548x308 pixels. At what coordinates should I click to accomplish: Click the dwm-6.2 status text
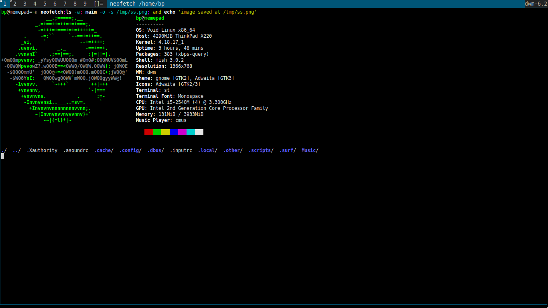536,4
